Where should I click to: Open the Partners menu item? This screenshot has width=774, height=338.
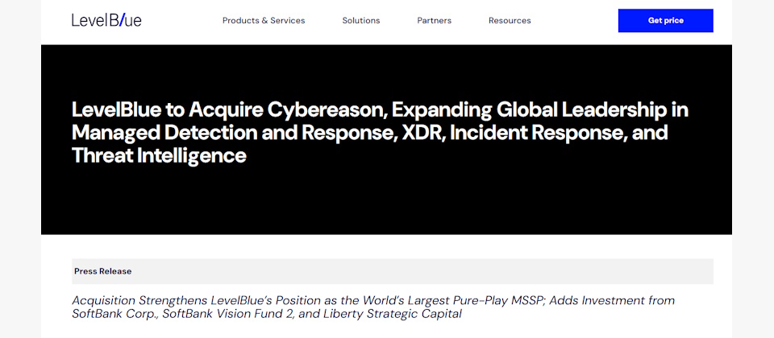pyautogui.click(x=434, y=21)
